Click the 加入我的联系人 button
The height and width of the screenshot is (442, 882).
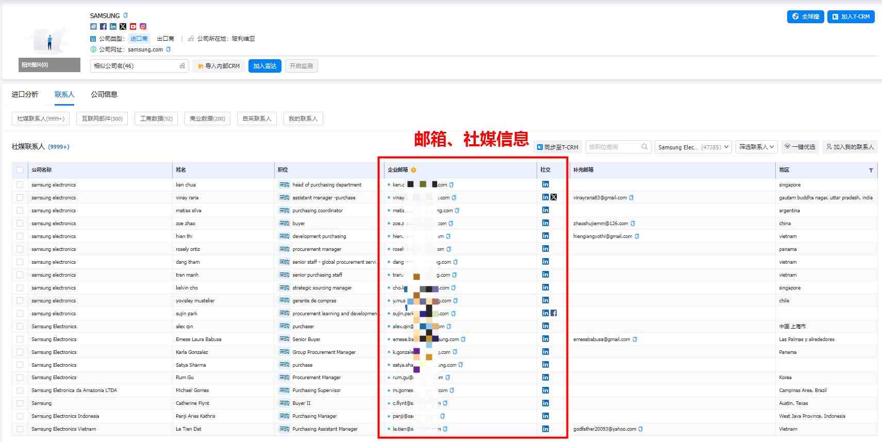[x=850, y=147]
